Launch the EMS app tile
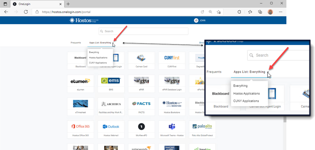 click(111, 84)
